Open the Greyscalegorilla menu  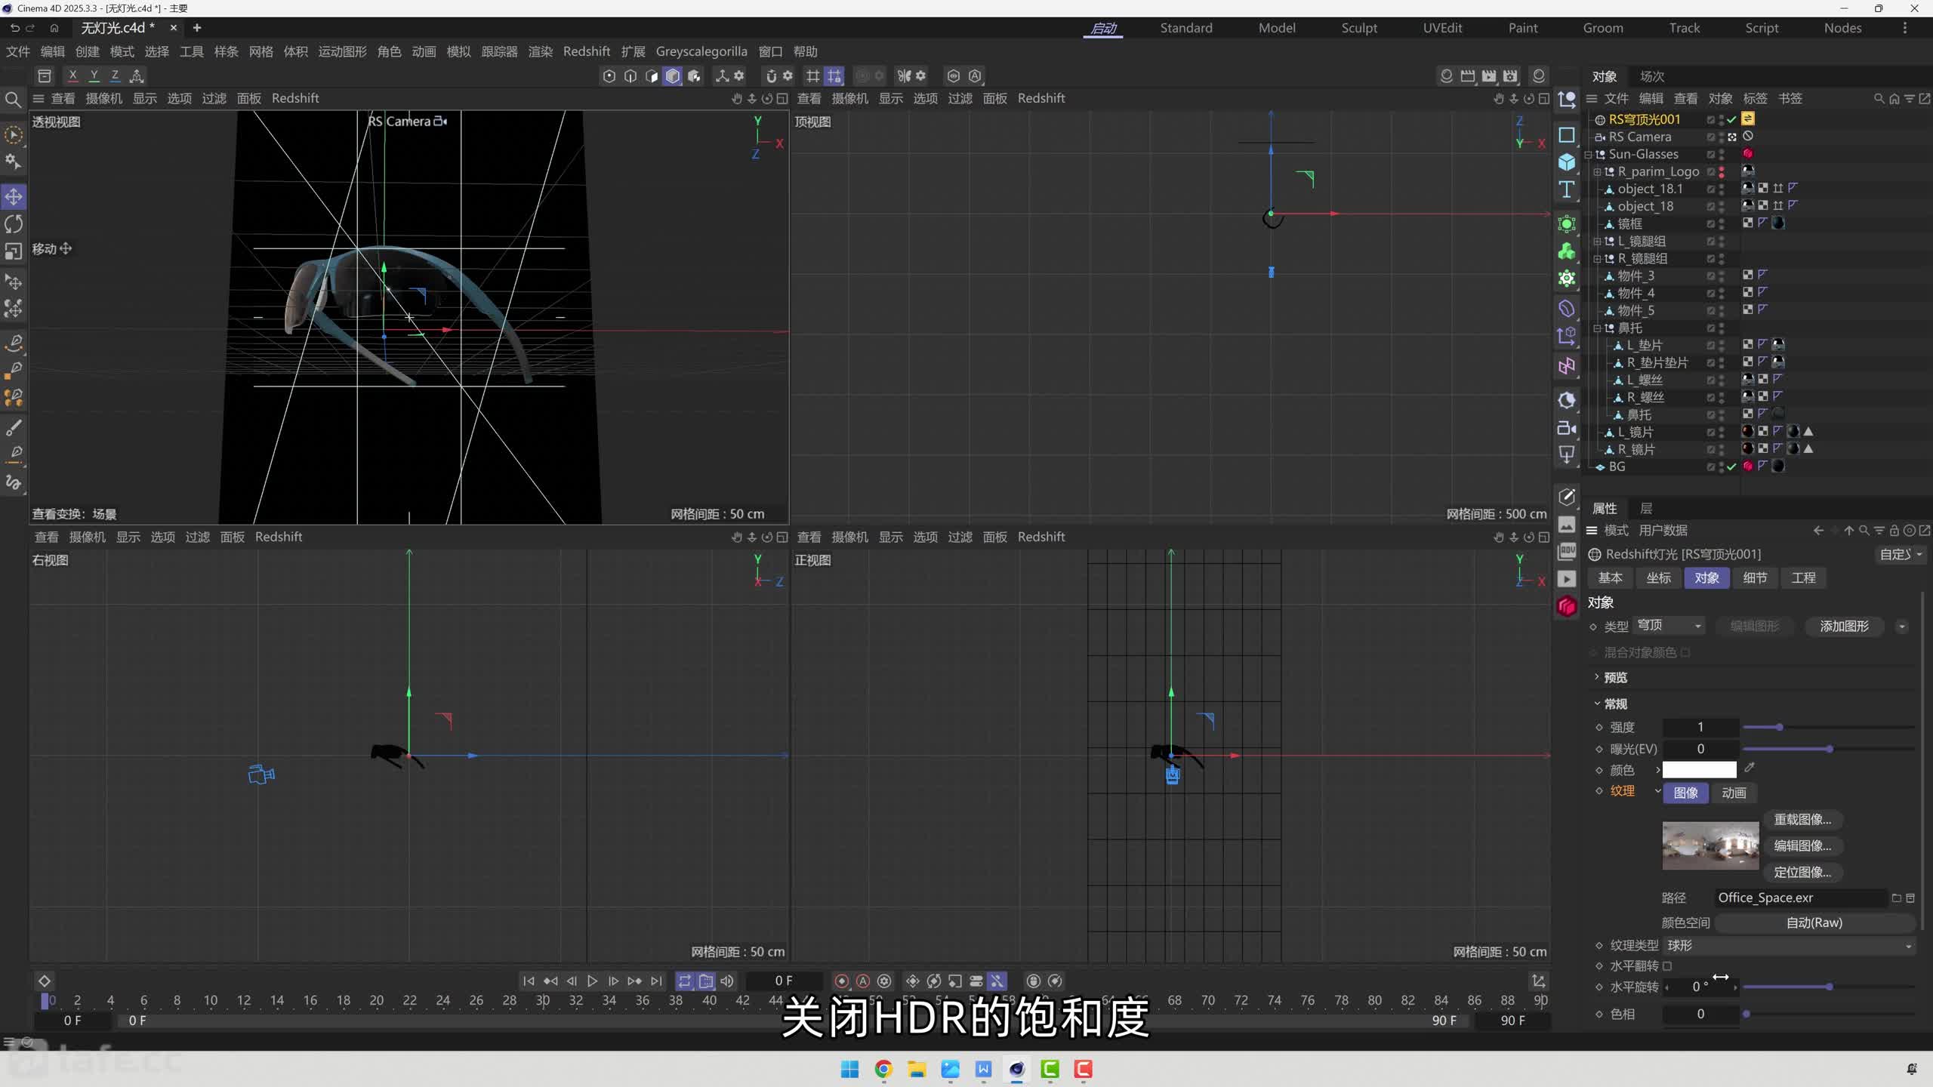[701, 51]
